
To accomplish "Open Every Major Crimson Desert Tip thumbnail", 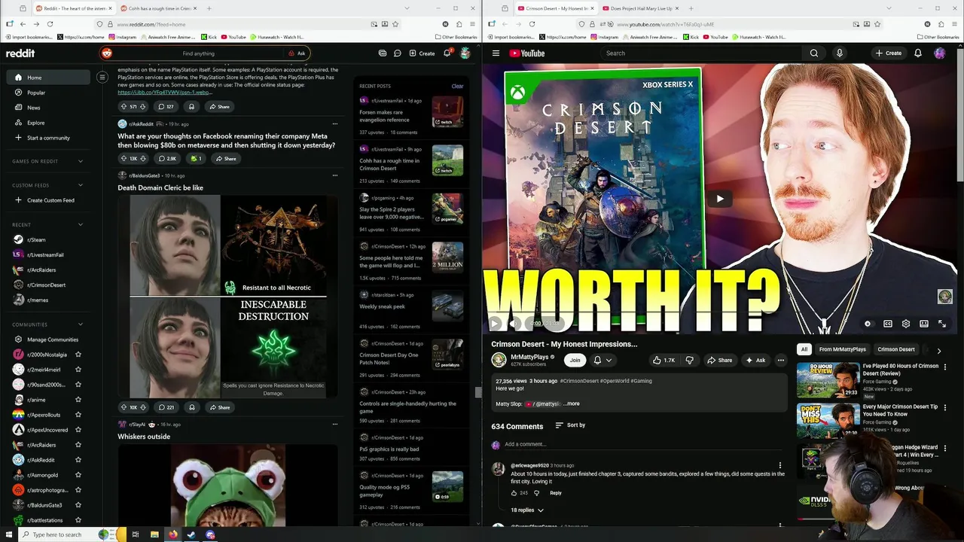I will [x=828, y=420].
